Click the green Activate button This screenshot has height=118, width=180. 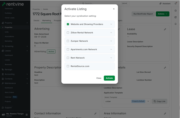(x=109, y=78)
